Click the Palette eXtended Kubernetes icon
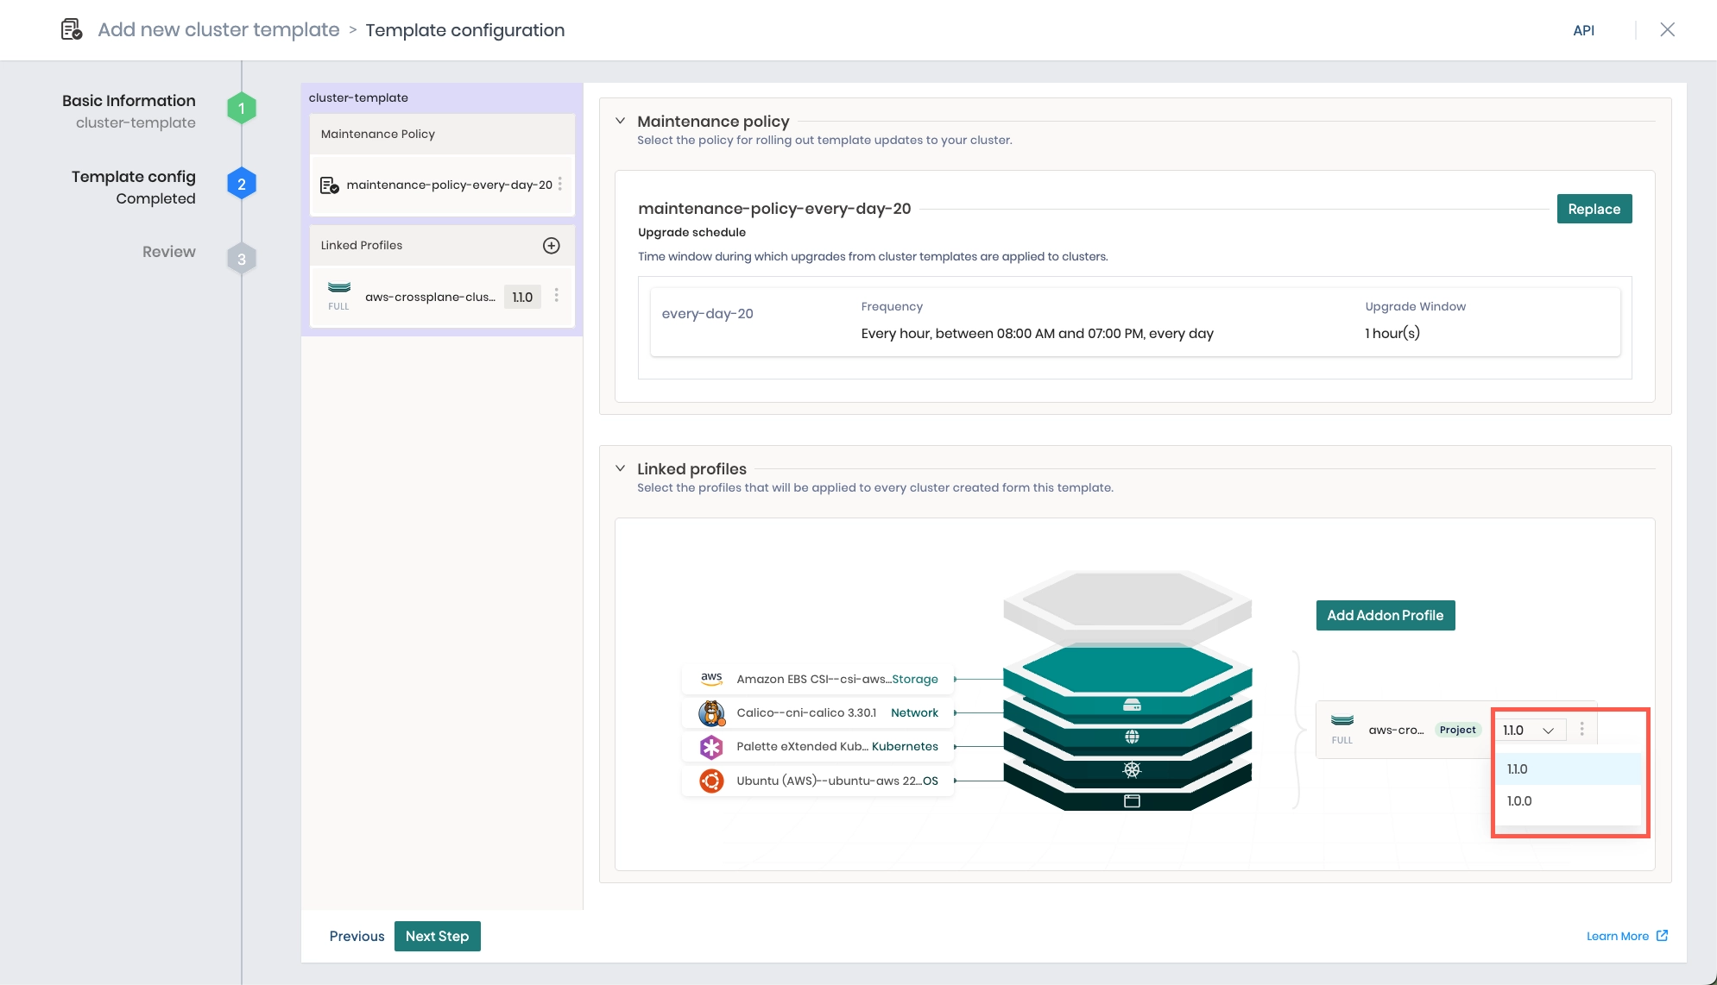This screenshot has height=985, width=1717. (710, 746)
